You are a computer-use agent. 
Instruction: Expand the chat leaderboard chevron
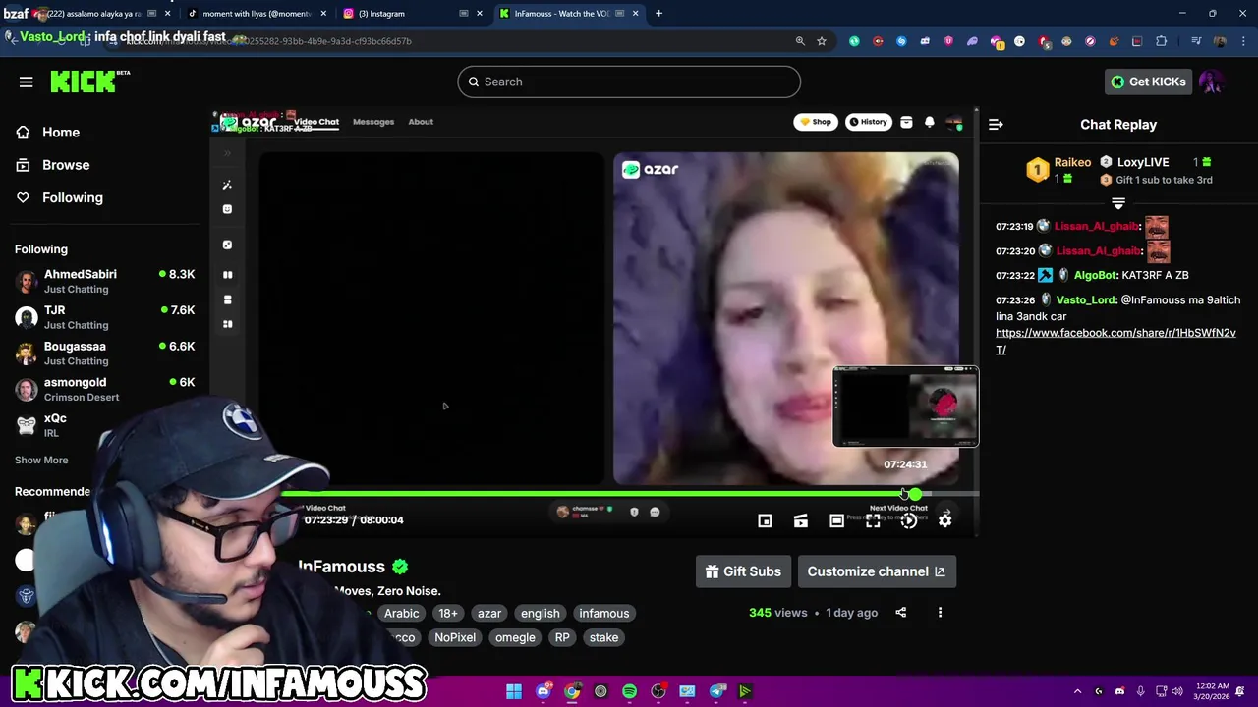point(1118,203)
